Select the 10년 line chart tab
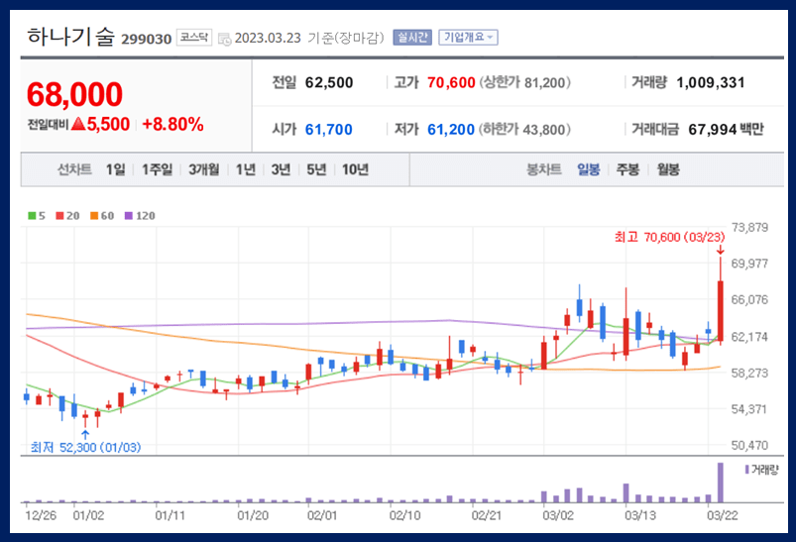Viewport: 796px width, 542px height. [x=355, y=169]
